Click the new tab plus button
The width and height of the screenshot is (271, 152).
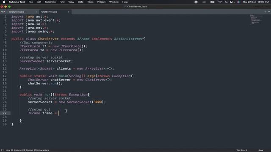click(x=265, y=12)
